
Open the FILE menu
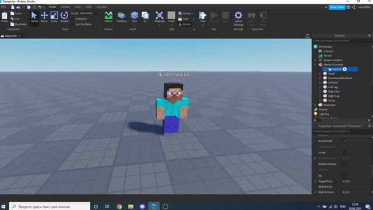[x=3, y=7]
